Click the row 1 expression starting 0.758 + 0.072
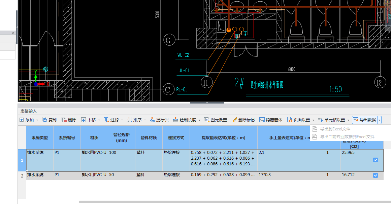 223,160
